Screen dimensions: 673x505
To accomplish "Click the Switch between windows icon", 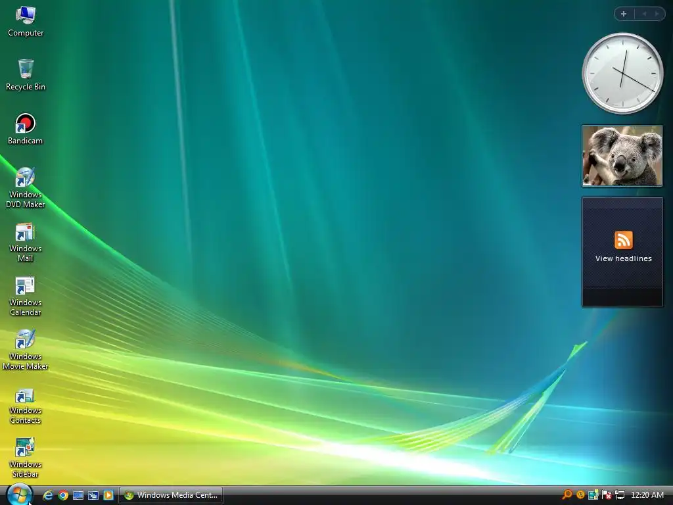I will click(93, 495).
